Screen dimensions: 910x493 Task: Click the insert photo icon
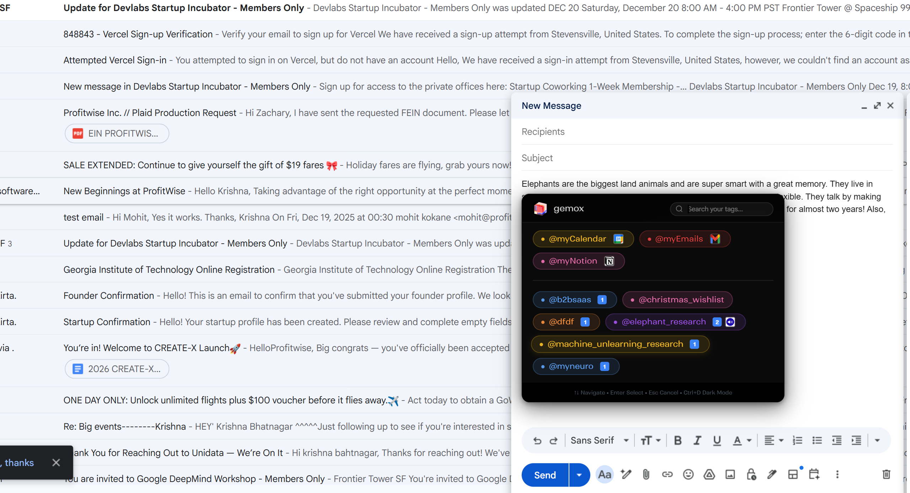(x=730, y=475)
